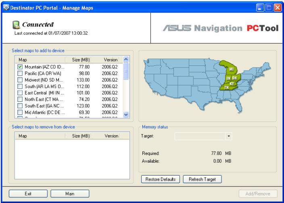Uncheck the Mountain map checkbox
Screen dimensions: 284x203
[20, 67]
